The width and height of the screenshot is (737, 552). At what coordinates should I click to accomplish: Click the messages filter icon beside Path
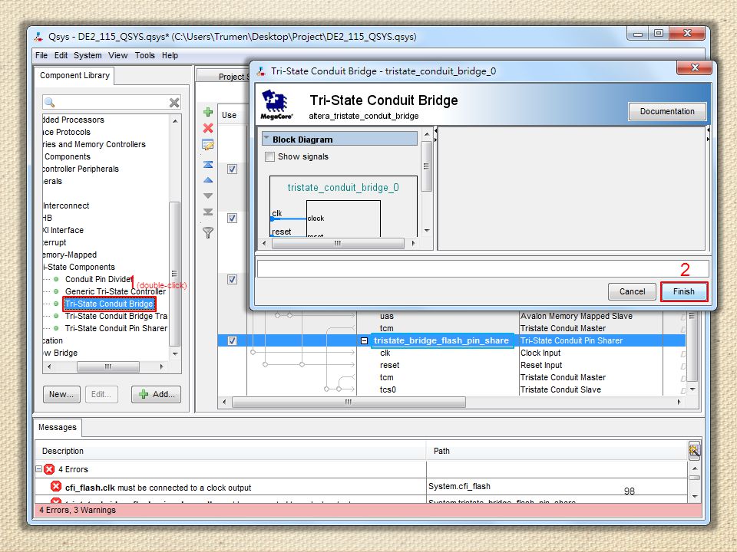click(x=694, y=451)
